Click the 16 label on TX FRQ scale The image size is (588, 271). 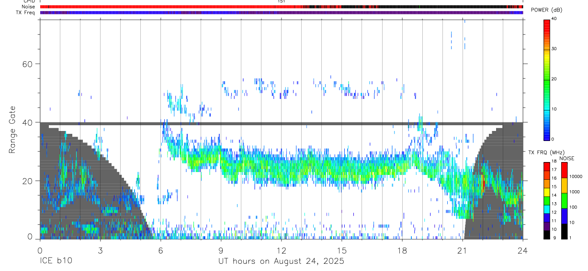(x=554, y=179)
